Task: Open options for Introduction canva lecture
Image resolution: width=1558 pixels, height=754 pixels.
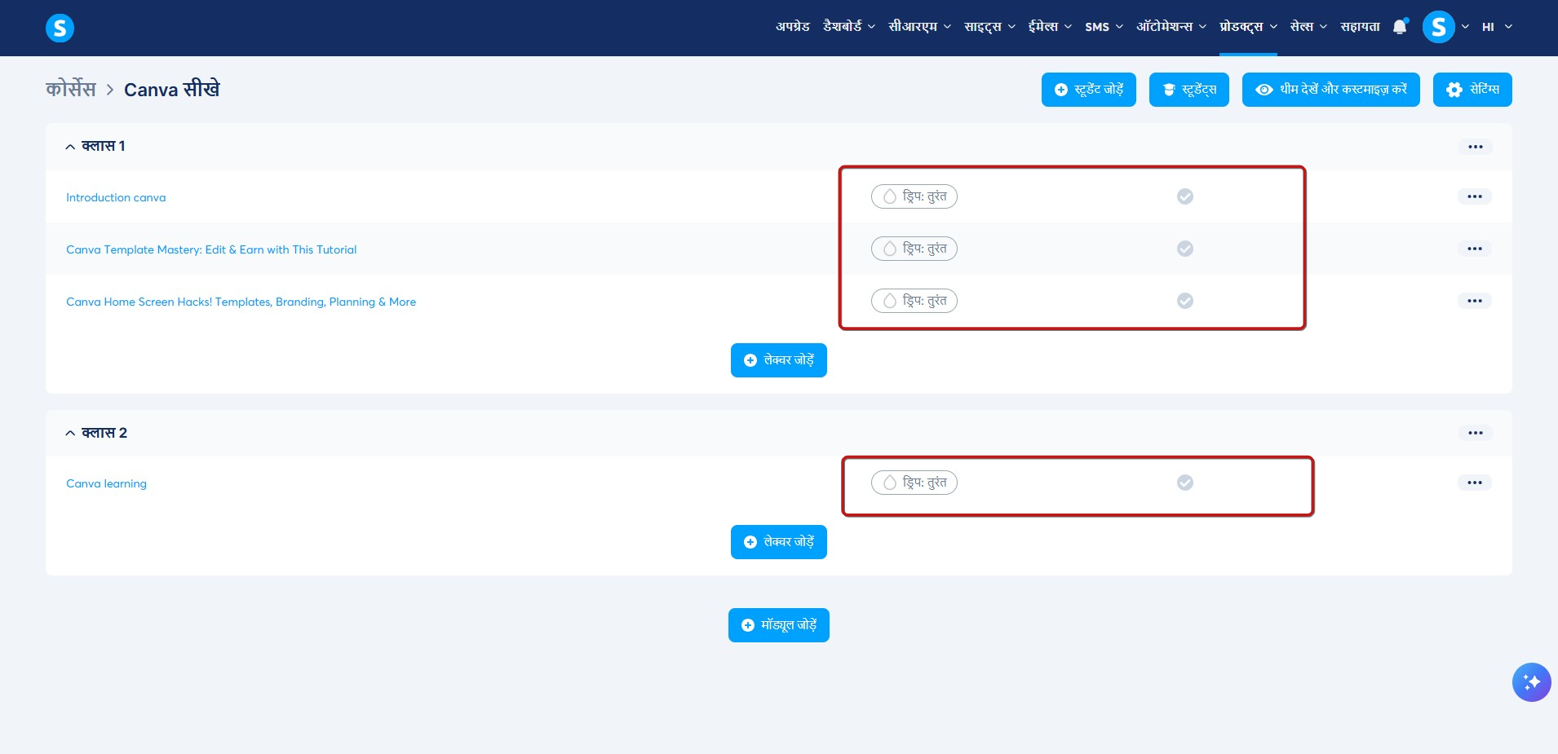Action: point(1474,196)
